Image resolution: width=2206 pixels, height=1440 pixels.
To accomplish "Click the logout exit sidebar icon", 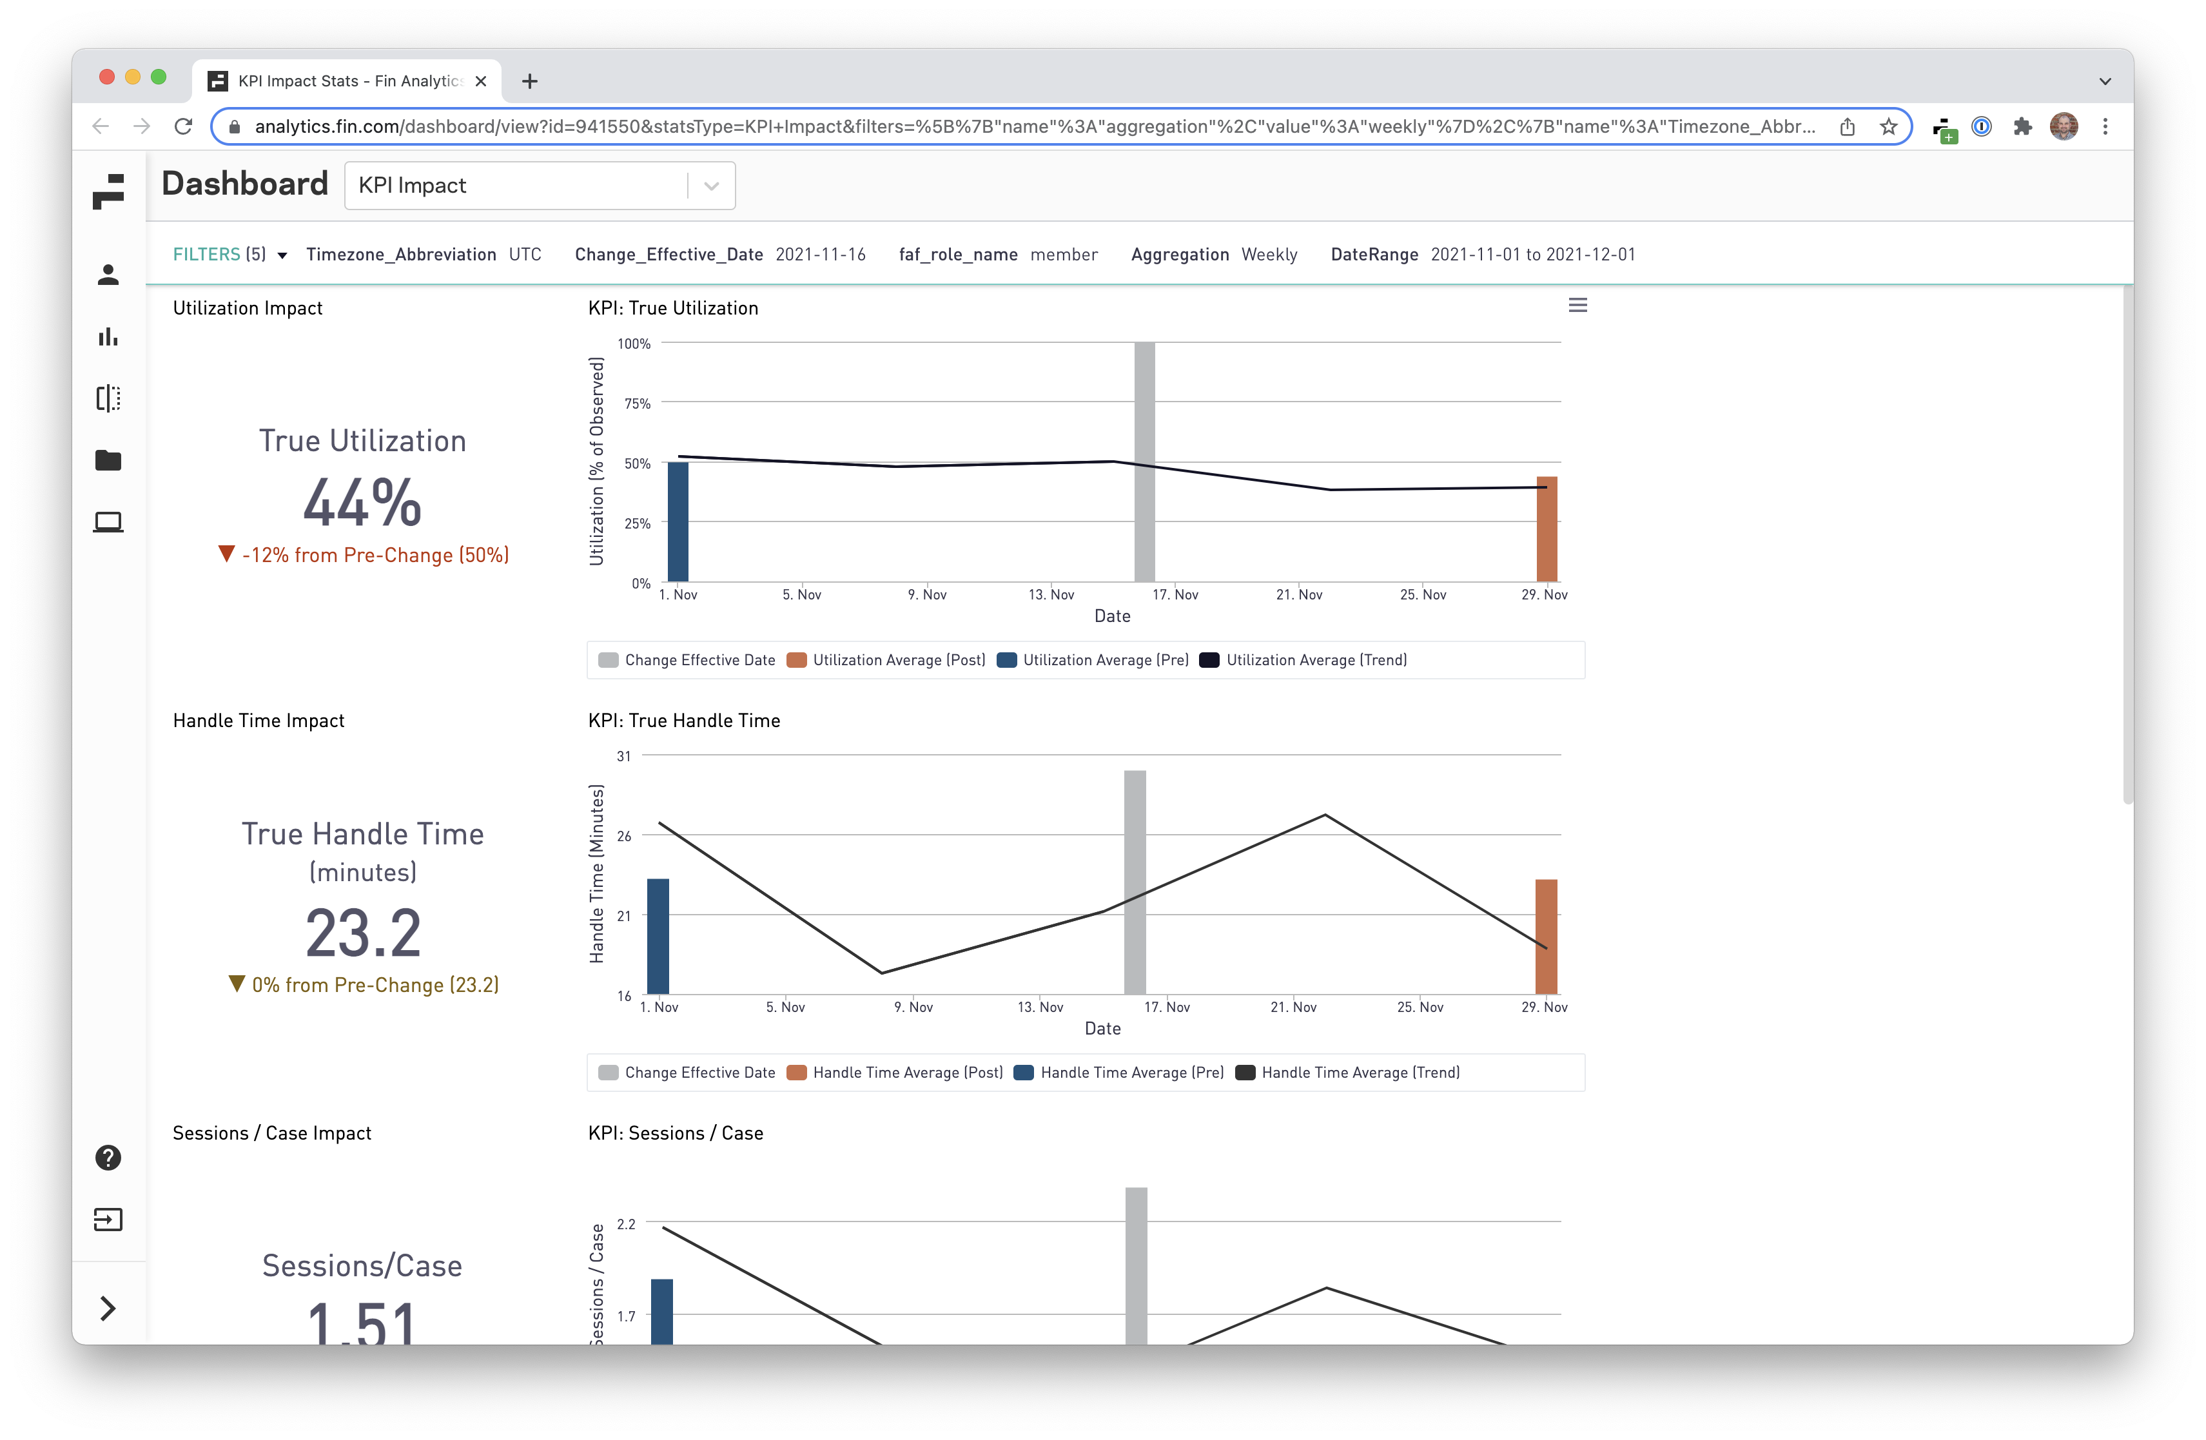I will 108,1220.
